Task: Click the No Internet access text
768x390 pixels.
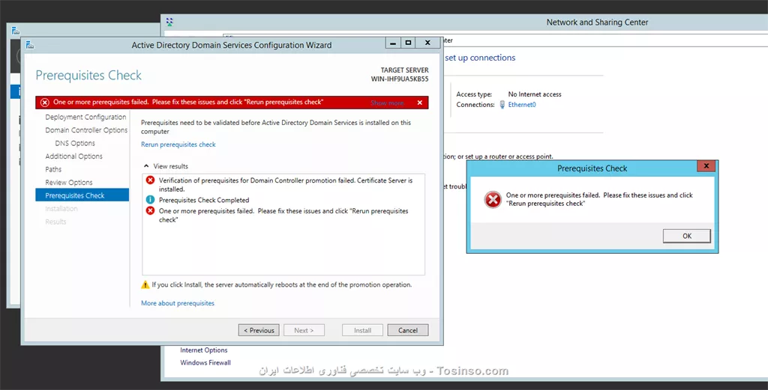Action: [535, 94]
